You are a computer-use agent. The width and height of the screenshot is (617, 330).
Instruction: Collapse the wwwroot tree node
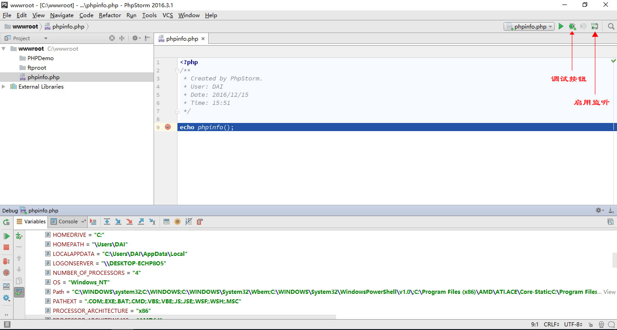point(4,48)
